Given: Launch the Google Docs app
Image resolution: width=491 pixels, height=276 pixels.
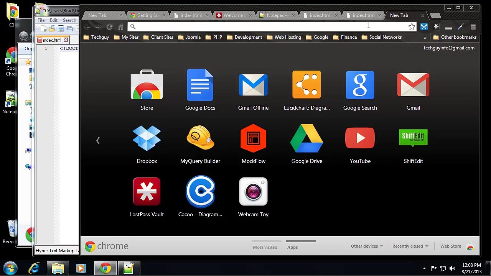Looking at the screenshot, I should [x=200, y=90].
